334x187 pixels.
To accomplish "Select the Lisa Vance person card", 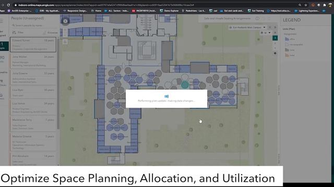I will coord(33,107).
